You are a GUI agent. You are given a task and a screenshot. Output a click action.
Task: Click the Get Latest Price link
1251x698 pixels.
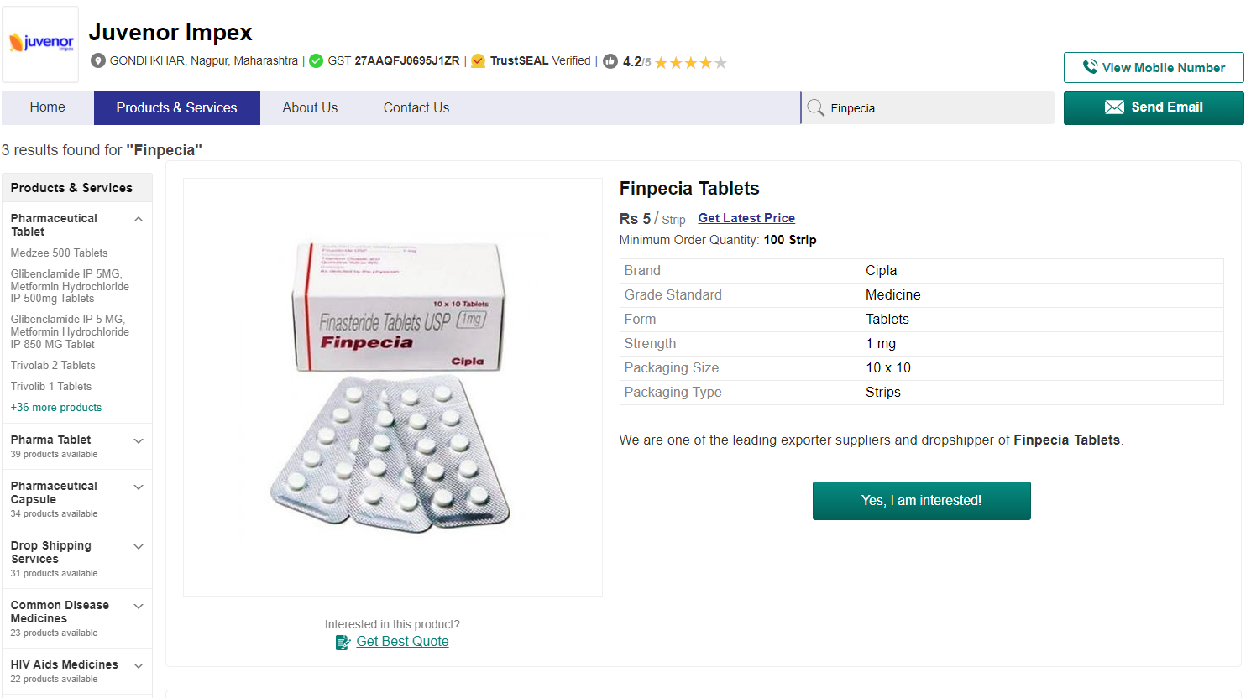click(x=746, y=218)
